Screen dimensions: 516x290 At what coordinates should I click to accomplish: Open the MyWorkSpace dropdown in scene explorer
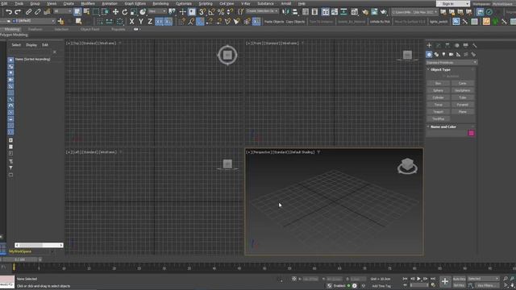[31, 251]
